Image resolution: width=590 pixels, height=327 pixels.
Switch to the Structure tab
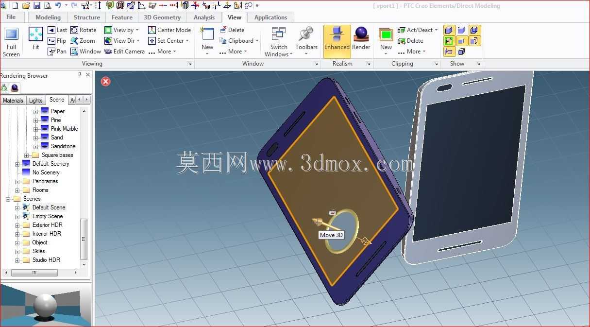(87, 17)
